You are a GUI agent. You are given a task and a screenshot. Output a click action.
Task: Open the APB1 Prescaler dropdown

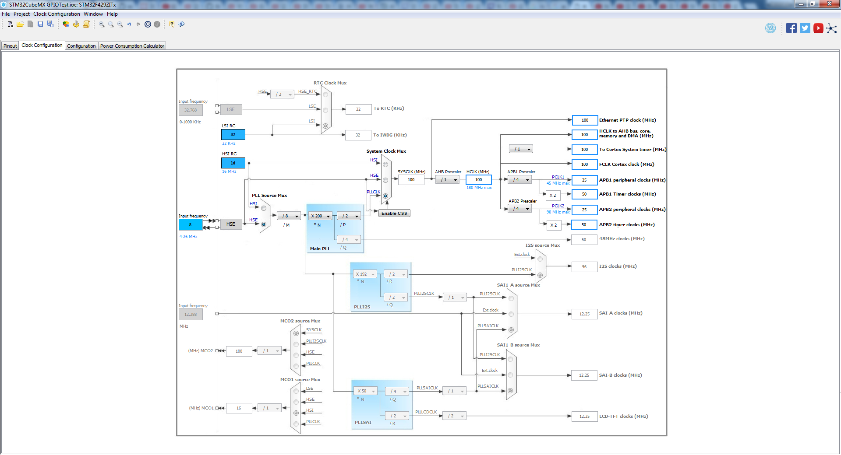(x=520, y=180)
